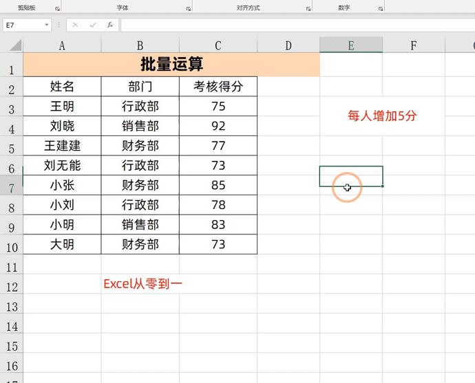Click score 73 in 大明's row
This screenshot has width=475, height=383.
[218, 244]
